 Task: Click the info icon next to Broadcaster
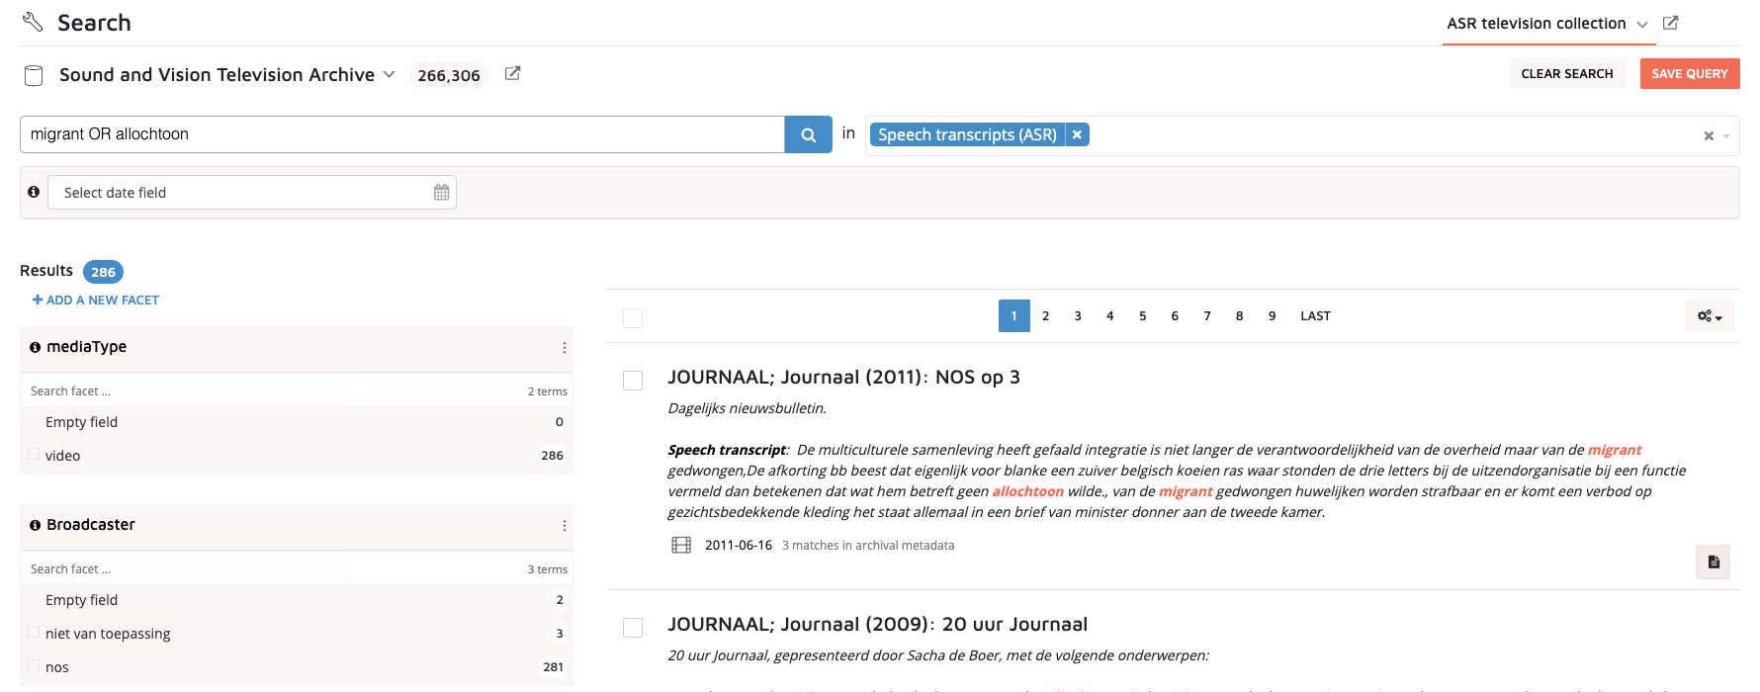pyautogui.click(x=35, y=526)
